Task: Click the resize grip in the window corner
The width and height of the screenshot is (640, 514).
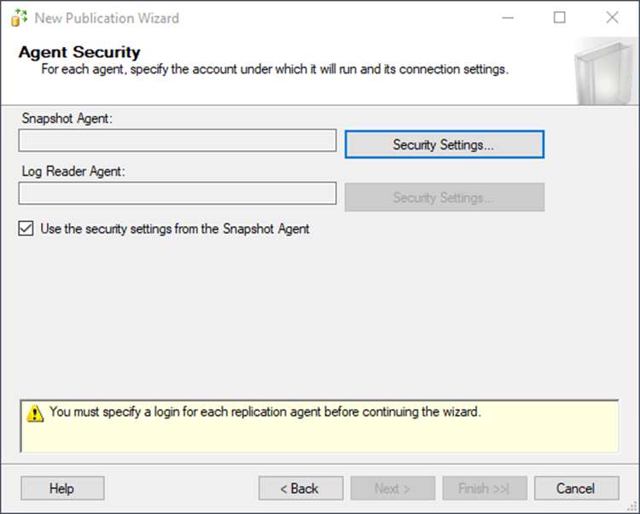Action: pyautogui.click(x=632, y=506)
